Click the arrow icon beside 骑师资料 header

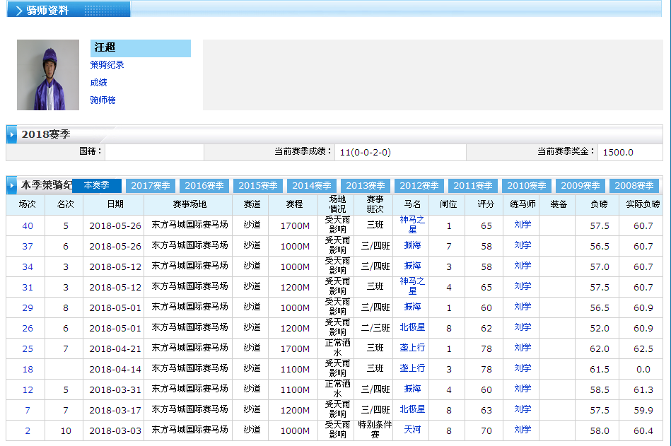tap(18, 11)
